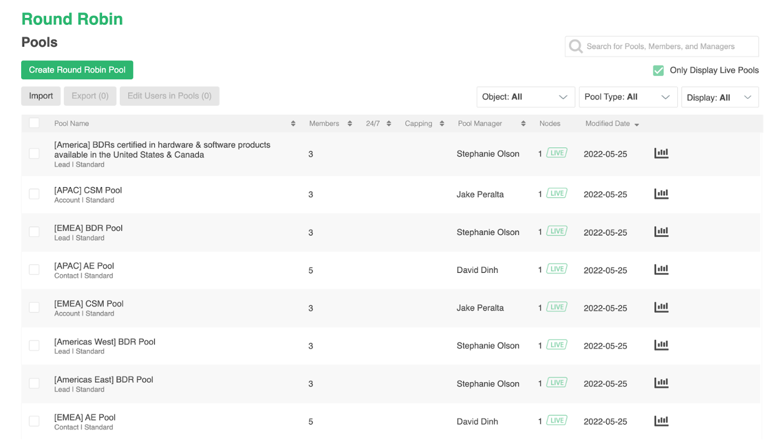Open the Display: All filter dropdown
Viewport: 776px width, 440px height.
[x=719, y=98]
